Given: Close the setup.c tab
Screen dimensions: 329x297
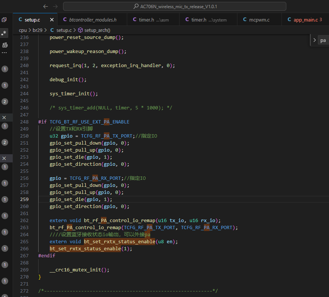Looking at the screenshot, I should coord(52,20).
